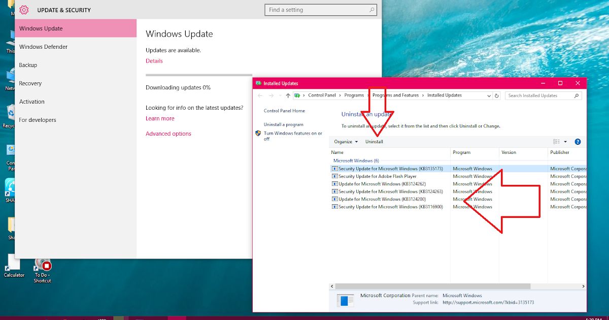Open the Details link under Updates are available
The width and height of the screenshot is (609, 320).
[154, 61]
